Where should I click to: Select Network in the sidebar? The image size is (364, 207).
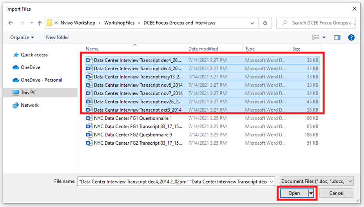click(x=30, y=105)
